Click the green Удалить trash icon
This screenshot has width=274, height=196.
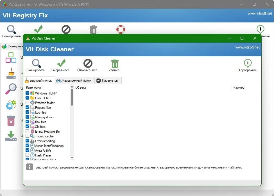click(115, 63)
